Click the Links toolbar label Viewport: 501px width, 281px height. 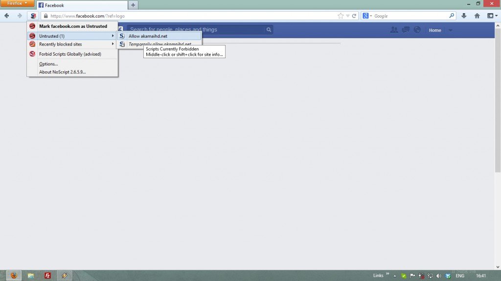pyautogui.click(x=378, y=276)
